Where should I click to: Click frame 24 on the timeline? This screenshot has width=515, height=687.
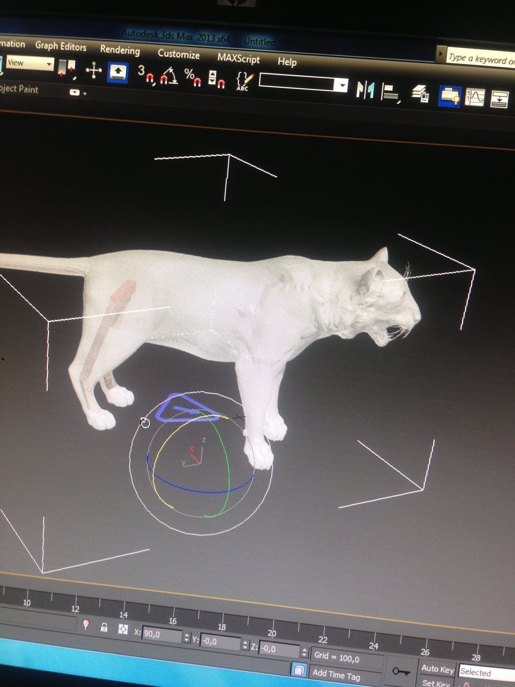tap(373, 645)
